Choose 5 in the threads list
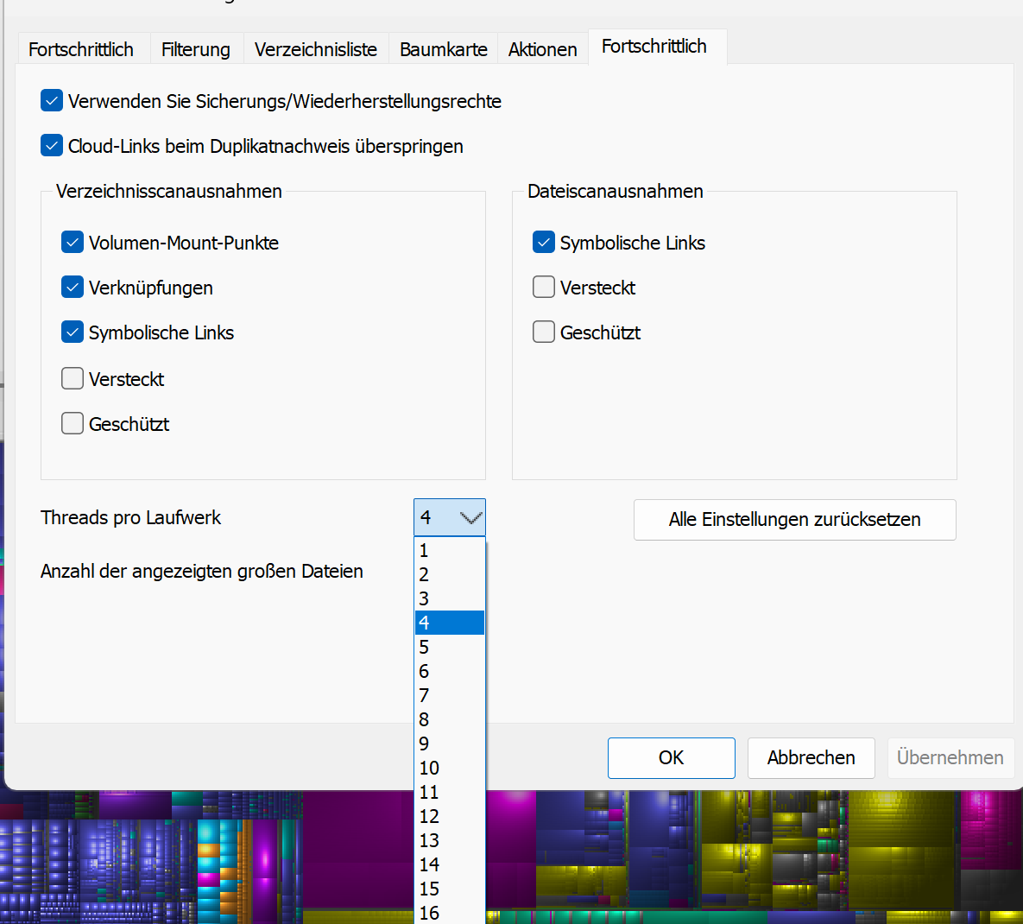 [x=450, y=648]
